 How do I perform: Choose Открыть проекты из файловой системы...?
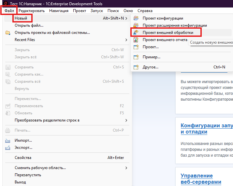[x=67, y=33]
